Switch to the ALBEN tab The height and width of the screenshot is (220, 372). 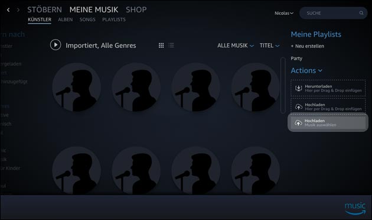tap(65, 20)
